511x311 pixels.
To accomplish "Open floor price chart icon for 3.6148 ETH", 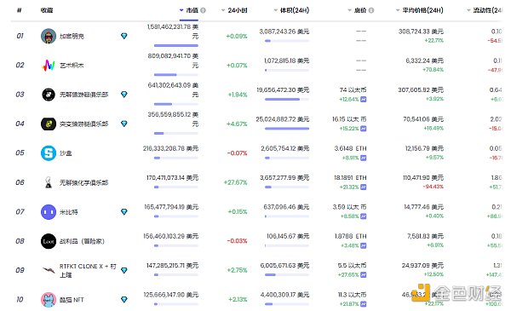I will pyautogui.click(x=364, y=158).
